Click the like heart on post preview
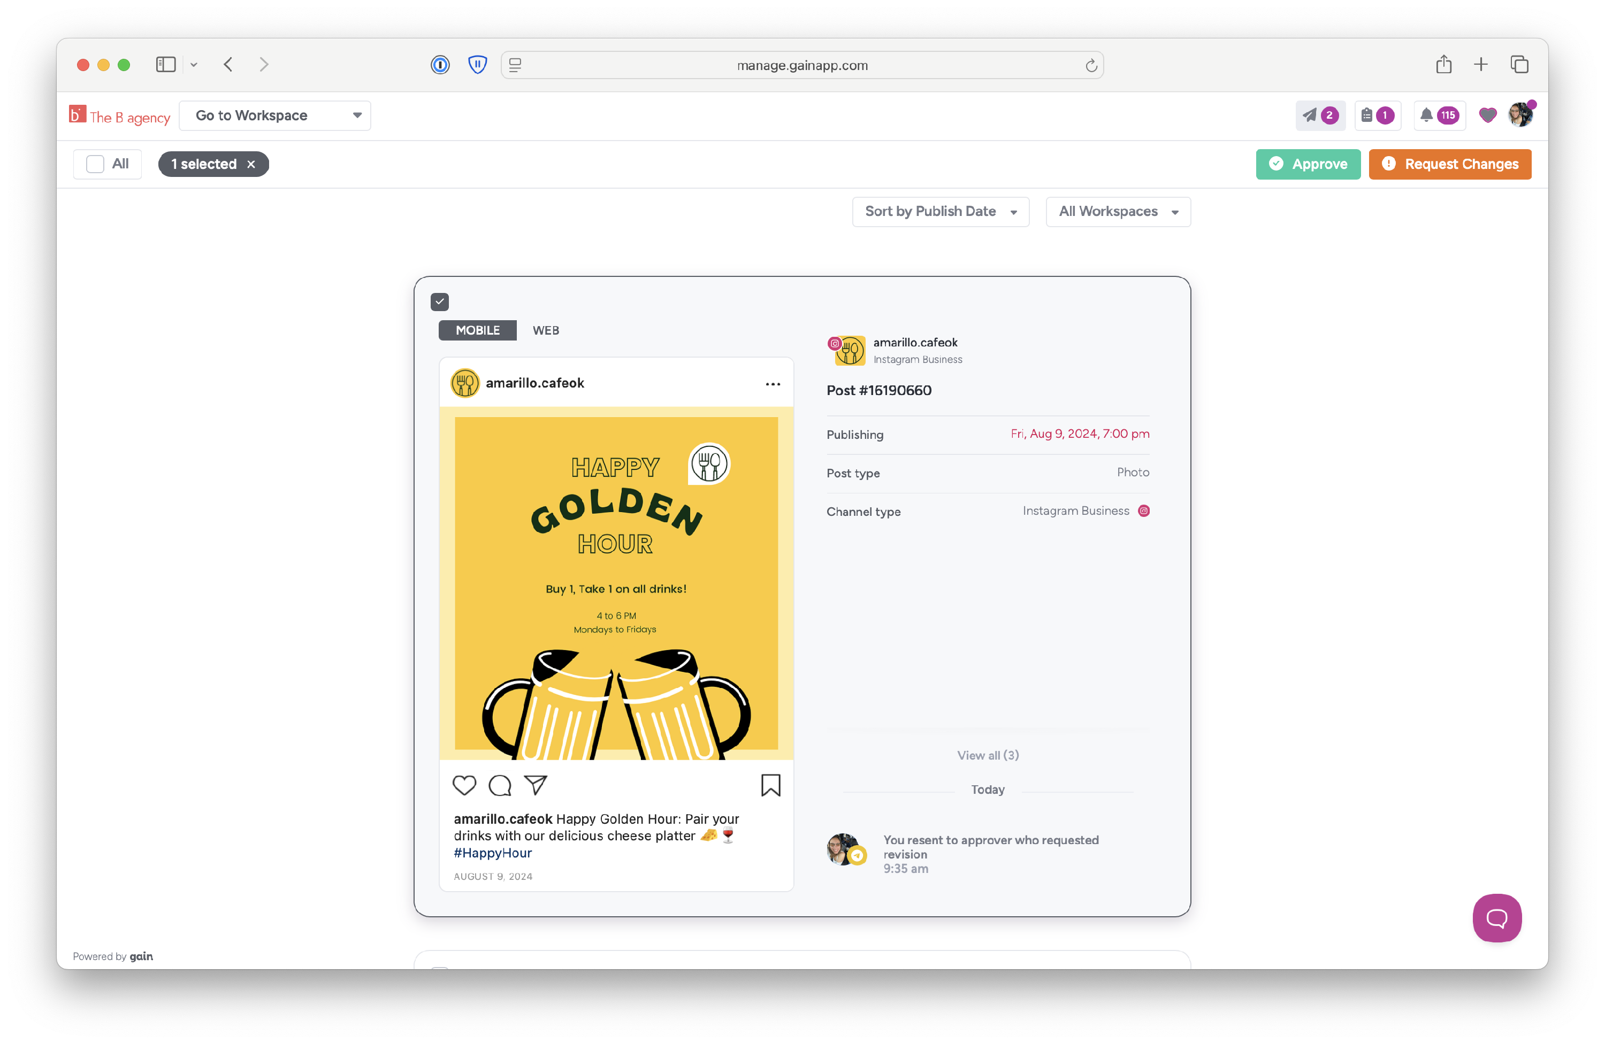The height and width of the screenshot is (1044, 1605). tap(464, 785)
